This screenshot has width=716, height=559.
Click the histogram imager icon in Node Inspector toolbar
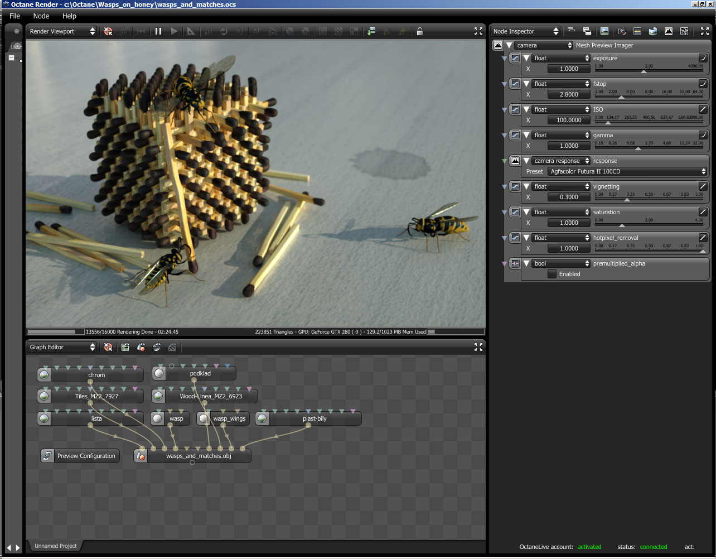[668, 32]
